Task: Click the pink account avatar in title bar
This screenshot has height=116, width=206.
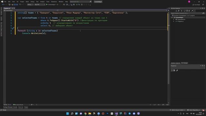Action: click(x=189, y=2)
